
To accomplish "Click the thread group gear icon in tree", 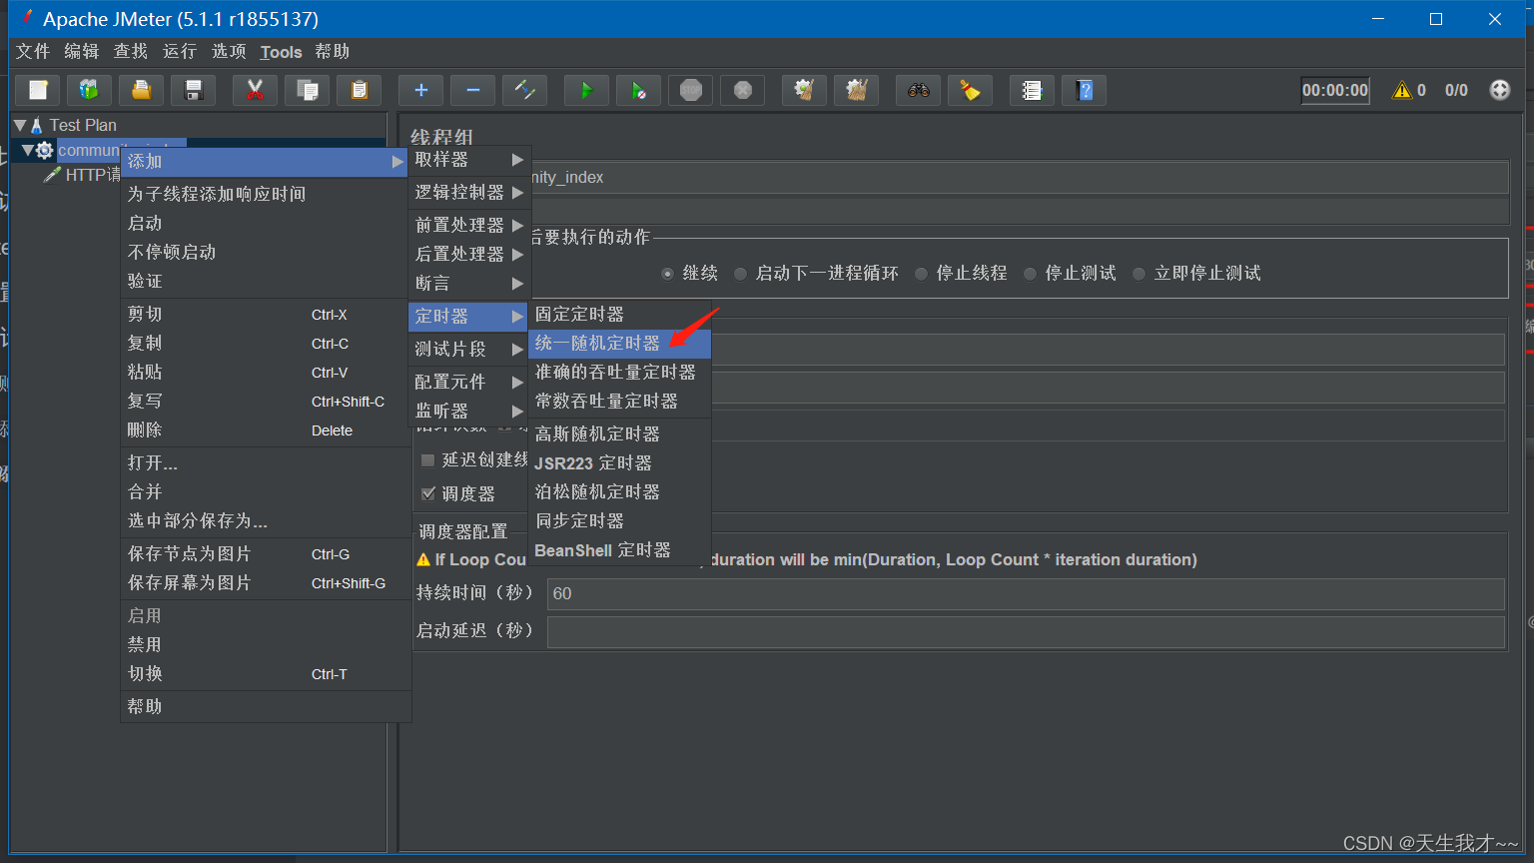I will click(x=45, y=150).
